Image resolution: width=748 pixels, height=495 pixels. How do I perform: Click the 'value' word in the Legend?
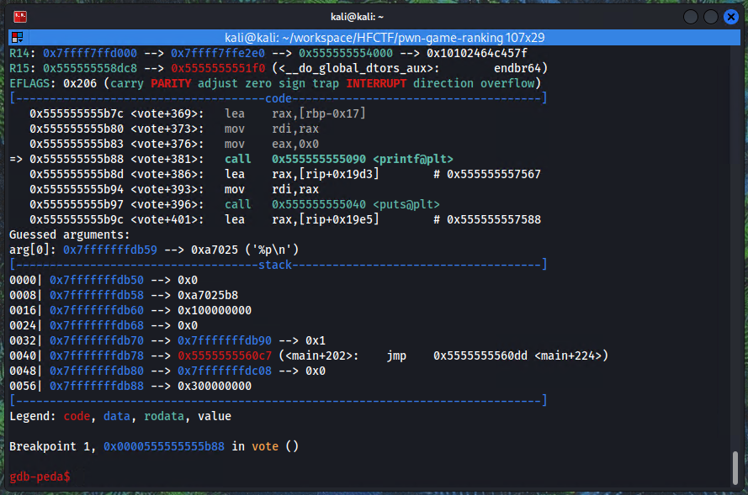click(215, 416)
